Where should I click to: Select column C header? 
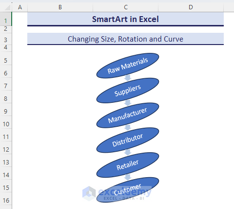[x=126, y=7]
